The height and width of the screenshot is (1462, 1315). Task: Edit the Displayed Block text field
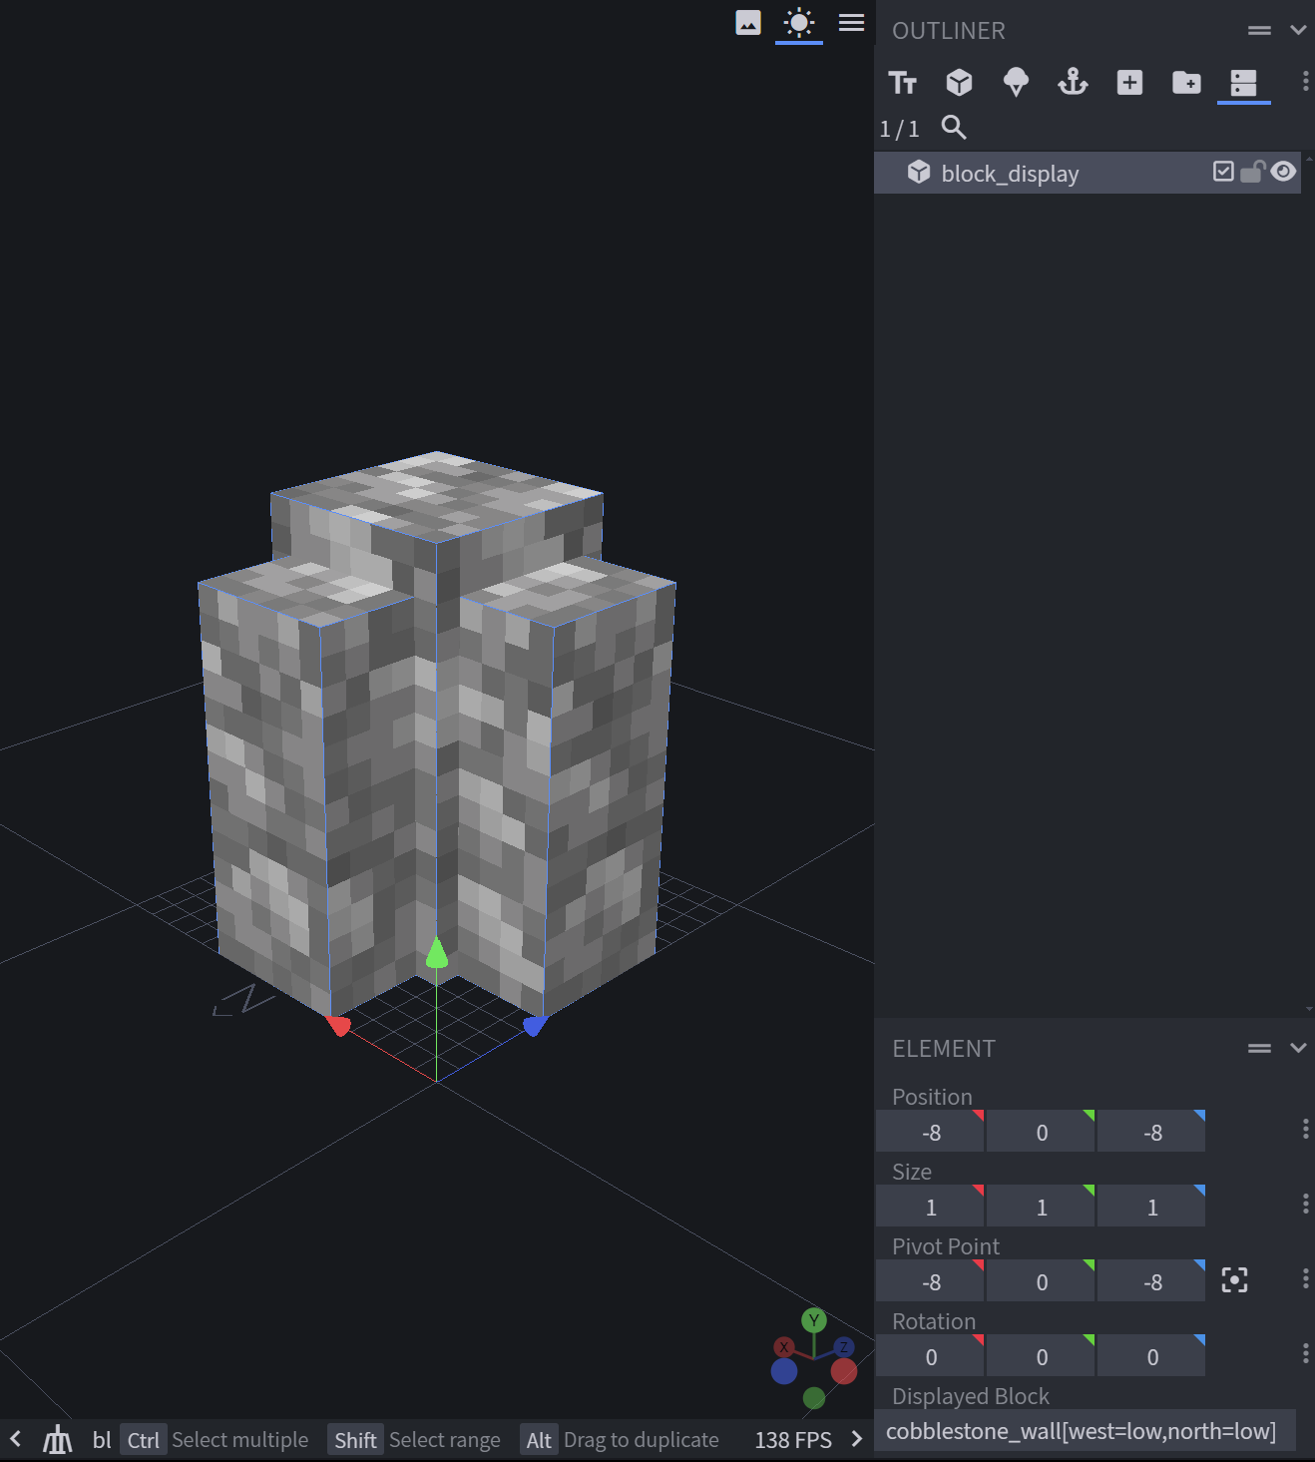(x=1085, y=1431)
